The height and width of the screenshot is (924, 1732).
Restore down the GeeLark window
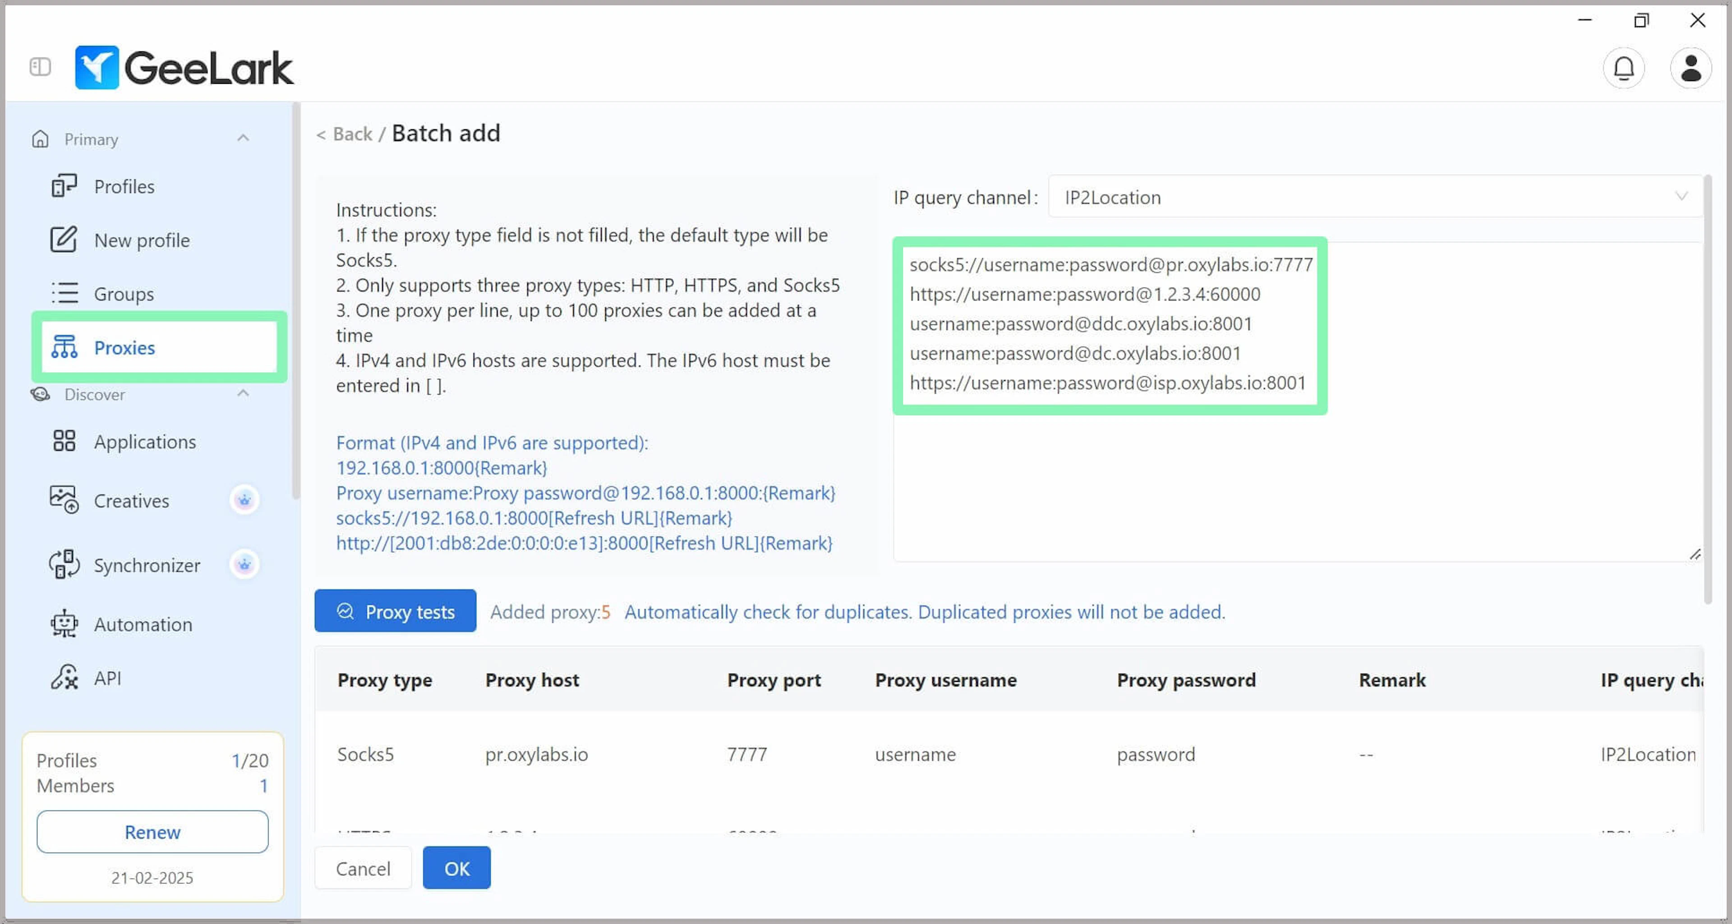tap(1641, 20)
